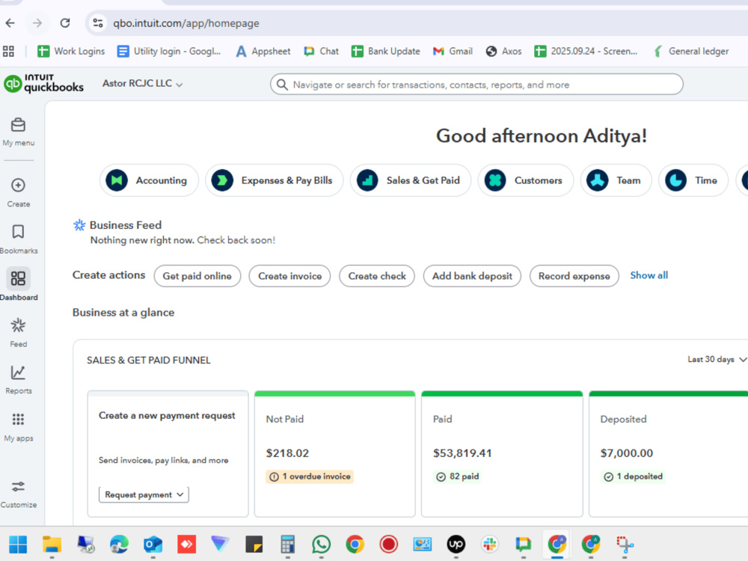The width and height of the screenshot is (748, 561).
Task: Open the Accounting shortcut pill
Action: pyautogui.click(x=149, y=180)
